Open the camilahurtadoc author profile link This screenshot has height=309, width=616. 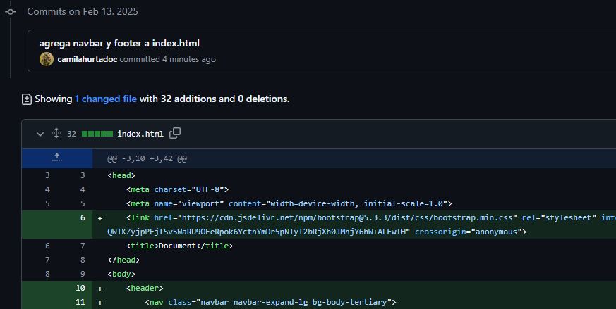tap(87, 59)
